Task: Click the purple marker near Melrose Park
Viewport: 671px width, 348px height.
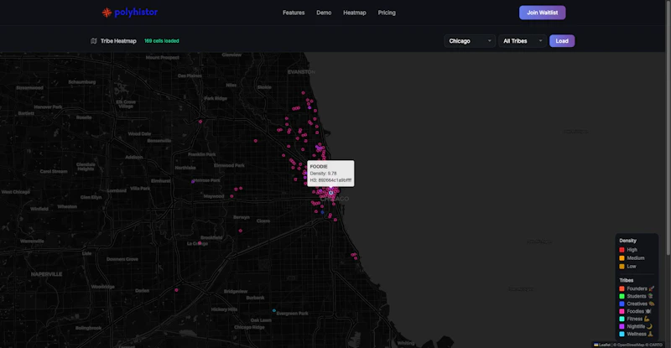Action: 193,181
